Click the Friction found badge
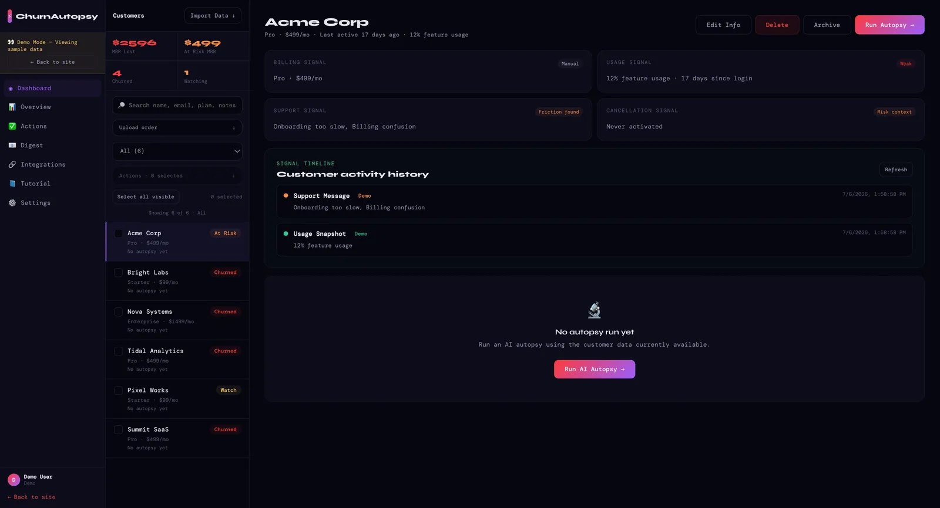The image size is (940, 508). [x=559, y=112]
